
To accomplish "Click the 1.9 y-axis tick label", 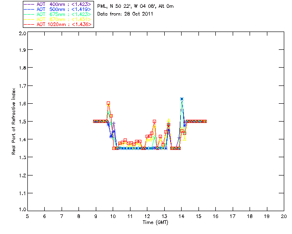I will pyautogui.click(x=22, y=50).
